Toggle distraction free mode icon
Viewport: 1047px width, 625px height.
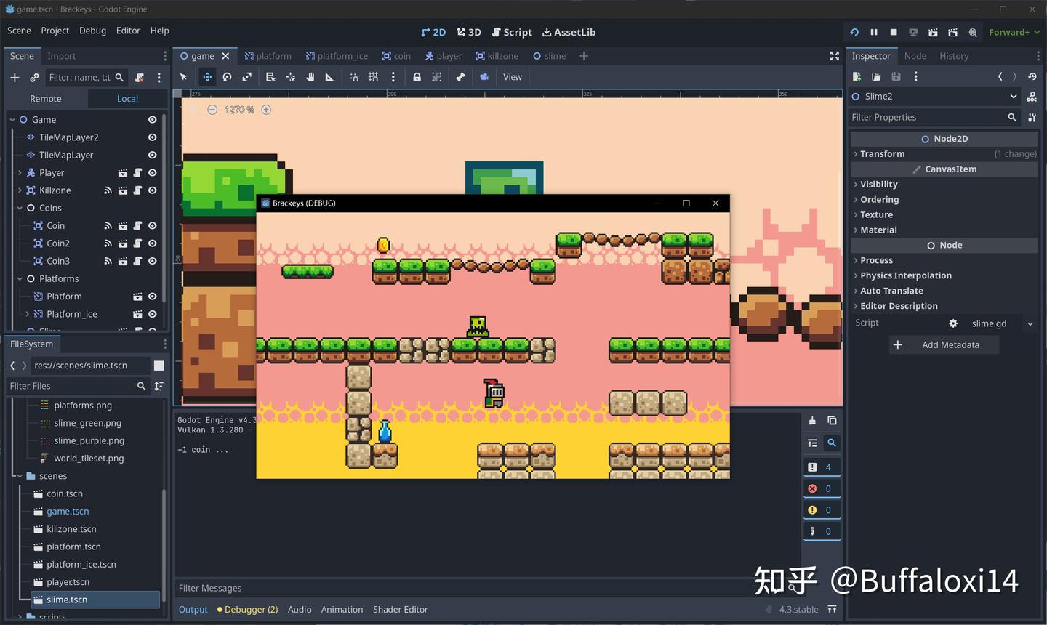[x=835, y=56]
